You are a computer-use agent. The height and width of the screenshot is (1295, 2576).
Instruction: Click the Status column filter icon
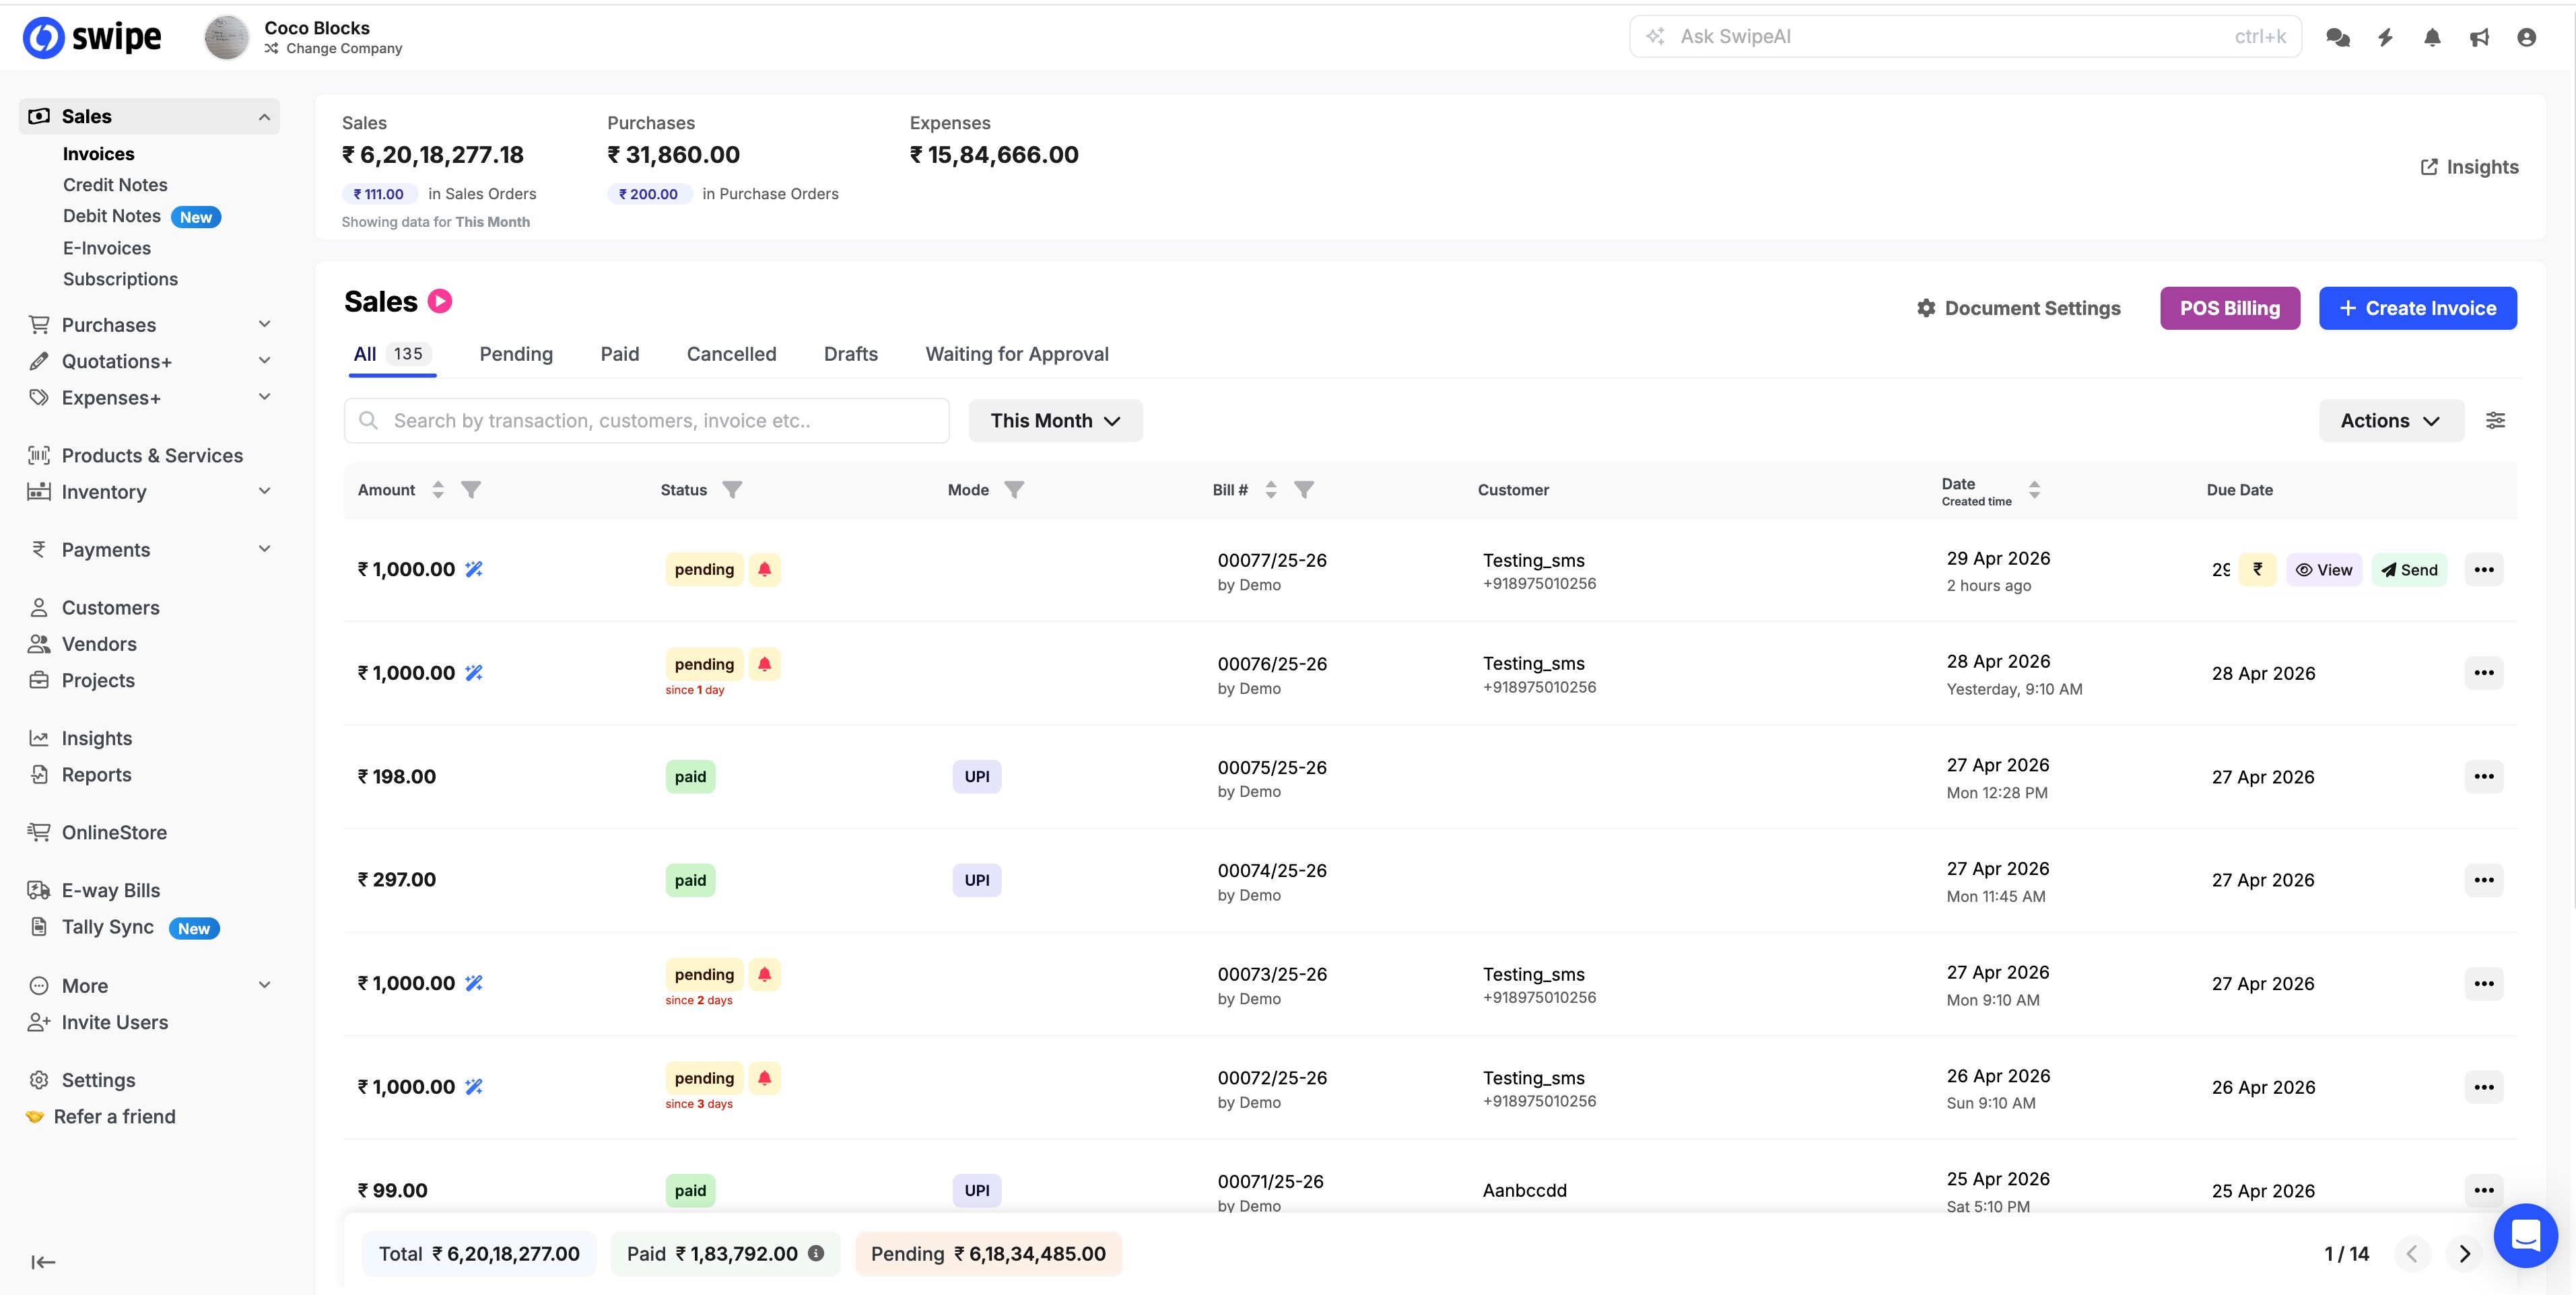732,489
